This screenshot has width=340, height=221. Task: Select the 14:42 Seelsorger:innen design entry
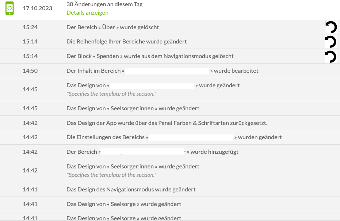click(x=170, y=171)
